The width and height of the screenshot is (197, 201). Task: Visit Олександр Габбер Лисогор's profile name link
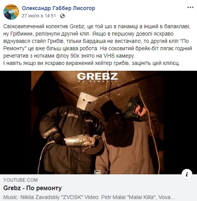[x=58, y=8]
